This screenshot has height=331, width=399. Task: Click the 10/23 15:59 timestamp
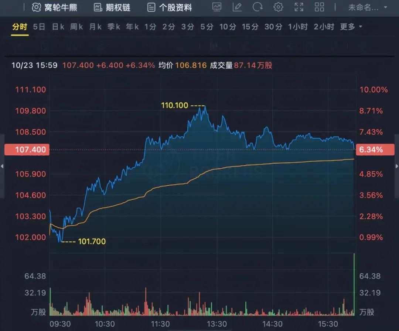[34, 65]
